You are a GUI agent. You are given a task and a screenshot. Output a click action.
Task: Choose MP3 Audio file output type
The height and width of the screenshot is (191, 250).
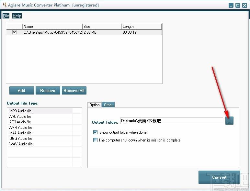[x=41, y=111]
